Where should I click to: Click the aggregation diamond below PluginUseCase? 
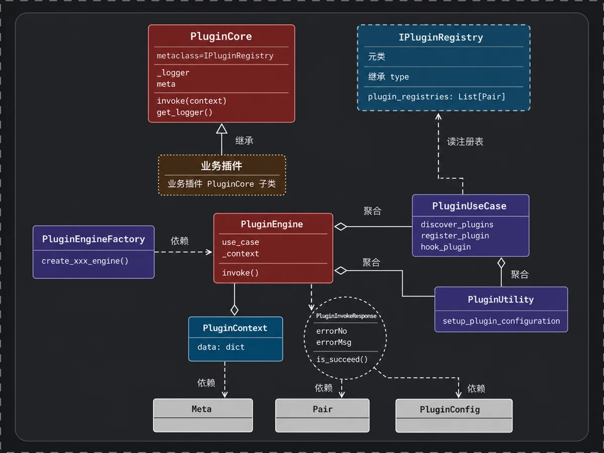click(x=501, y=263)
